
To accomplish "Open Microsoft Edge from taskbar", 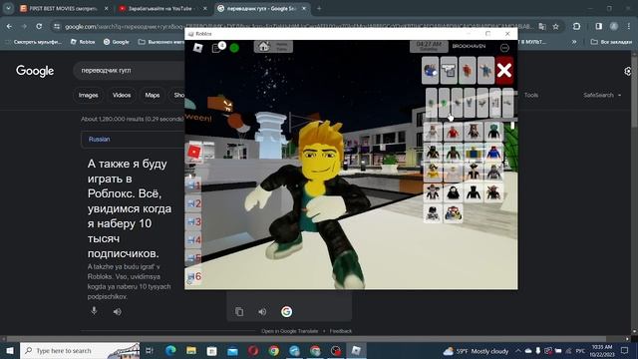I will pos(170,350).
